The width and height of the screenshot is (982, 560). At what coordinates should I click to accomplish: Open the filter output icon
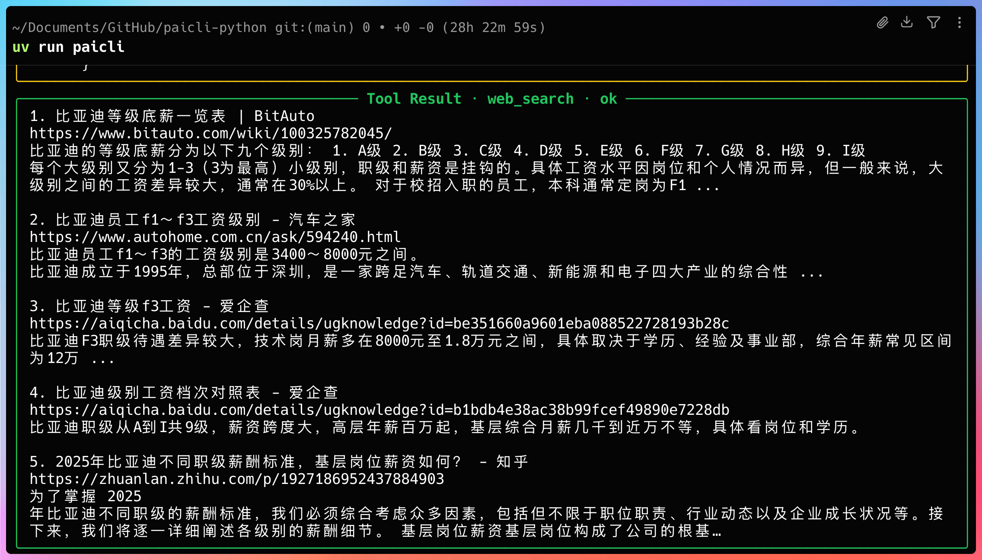934,22
